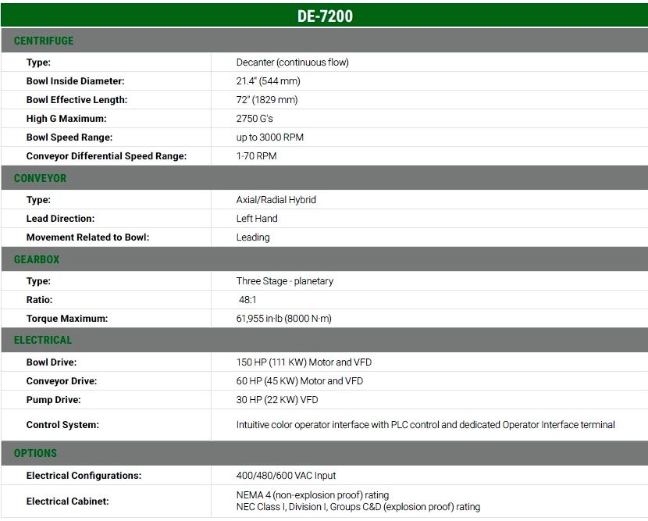Screen dimensions: 648x521
Task: Click the 'Lead Direction:' label
Action: (x=60, y=219)
